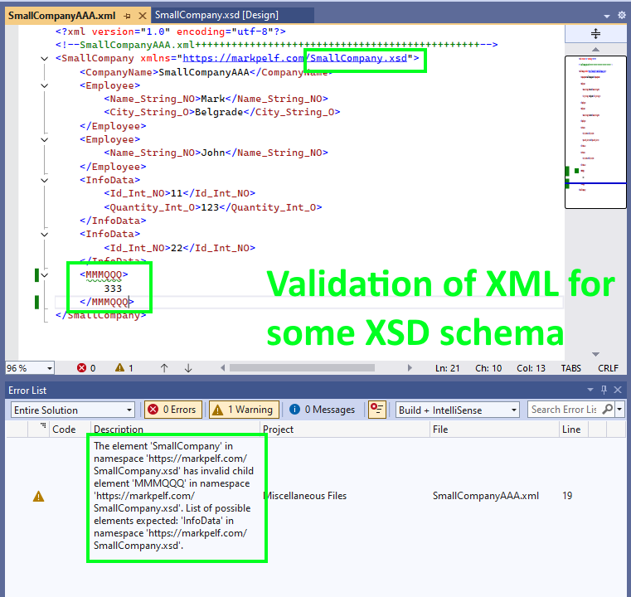Open the editor tab settings gear
Image resolution: width=631 pixels, height=597 pixels.
[621, 15]
